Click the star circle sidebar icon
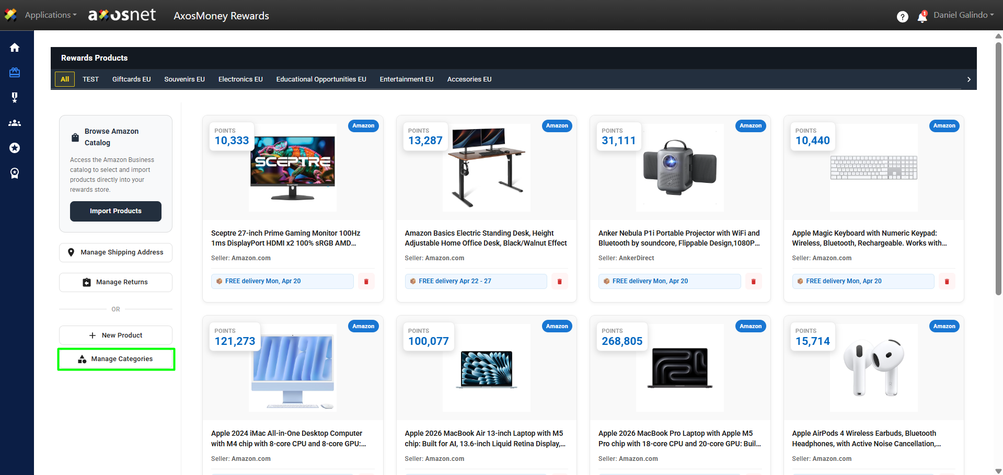Image resolution: width=1003 pixels, height=475 pixels. tap(15, 148)
